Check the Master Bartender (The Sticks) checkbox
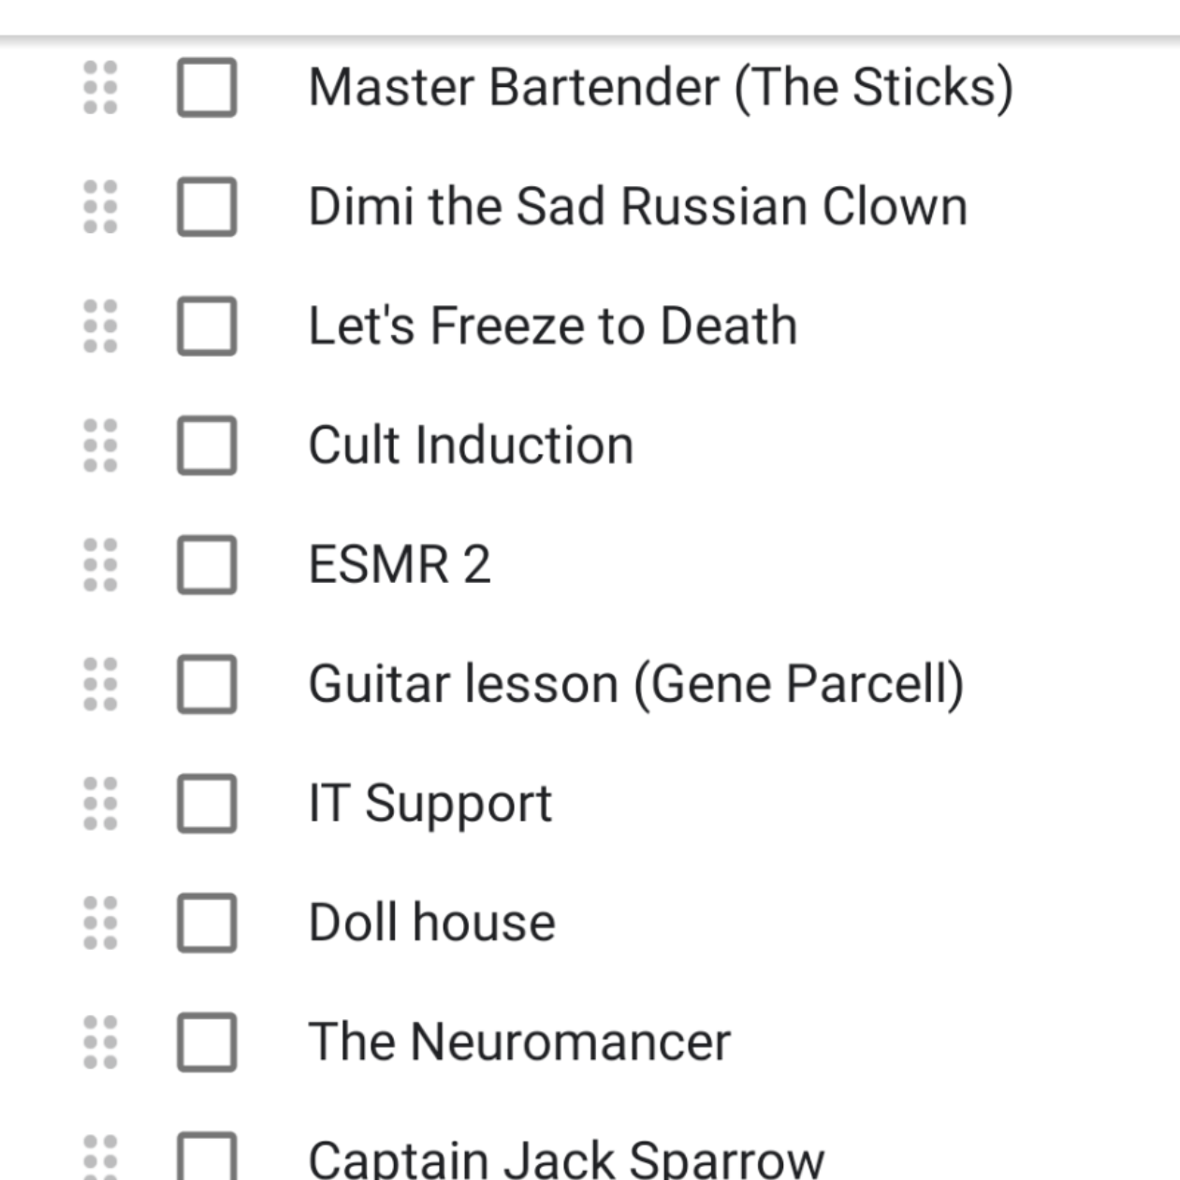The height and width of the screenshot is (1180, 1180). (207, 88)
